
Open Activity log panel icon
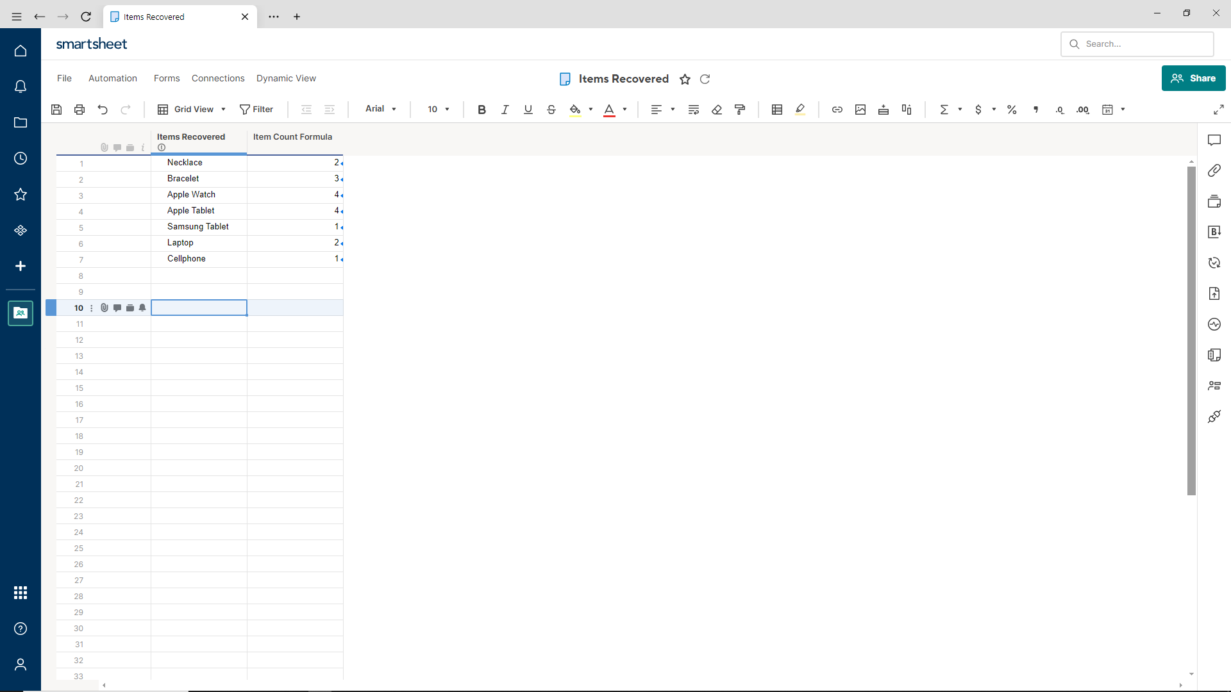click(1214, 325)
